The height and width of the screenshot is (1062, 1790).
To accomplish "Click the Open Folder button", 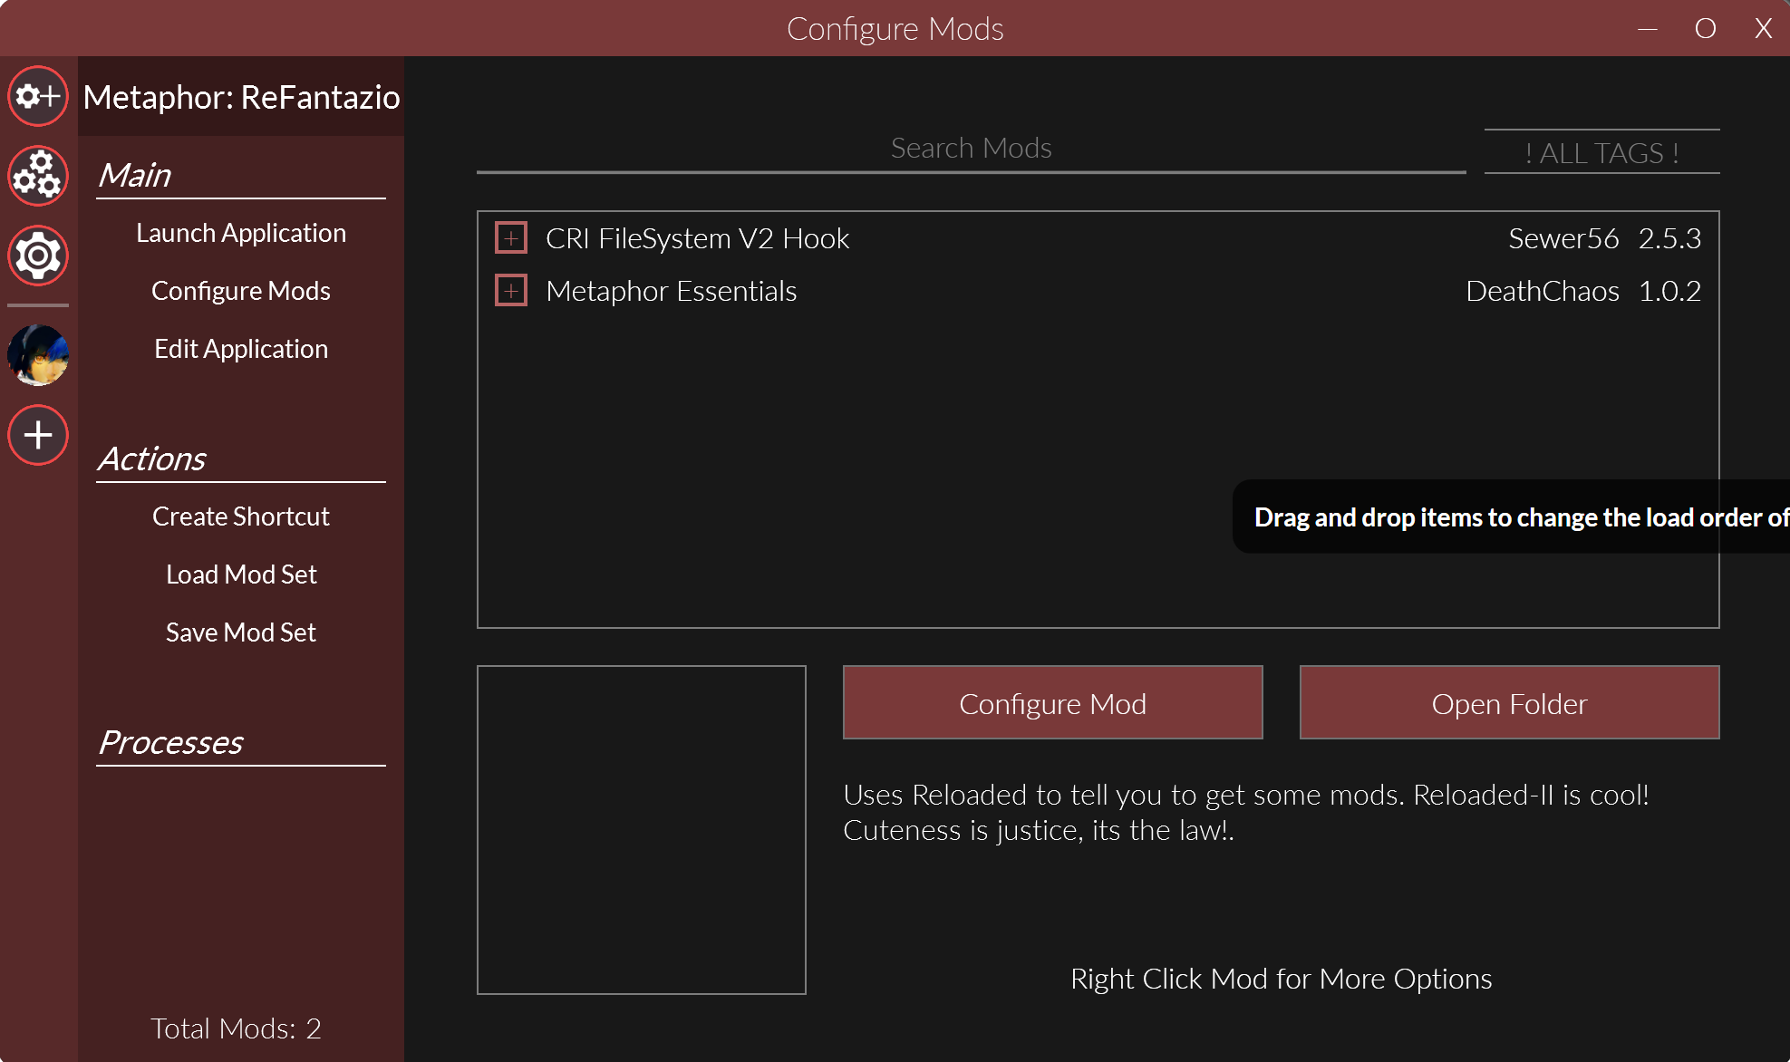I will pyautogui.click(x=1509, y=703).
